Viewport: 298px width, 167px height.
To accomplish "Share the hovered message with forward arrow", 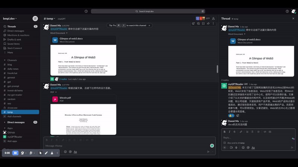I will [x=208, y=23].
